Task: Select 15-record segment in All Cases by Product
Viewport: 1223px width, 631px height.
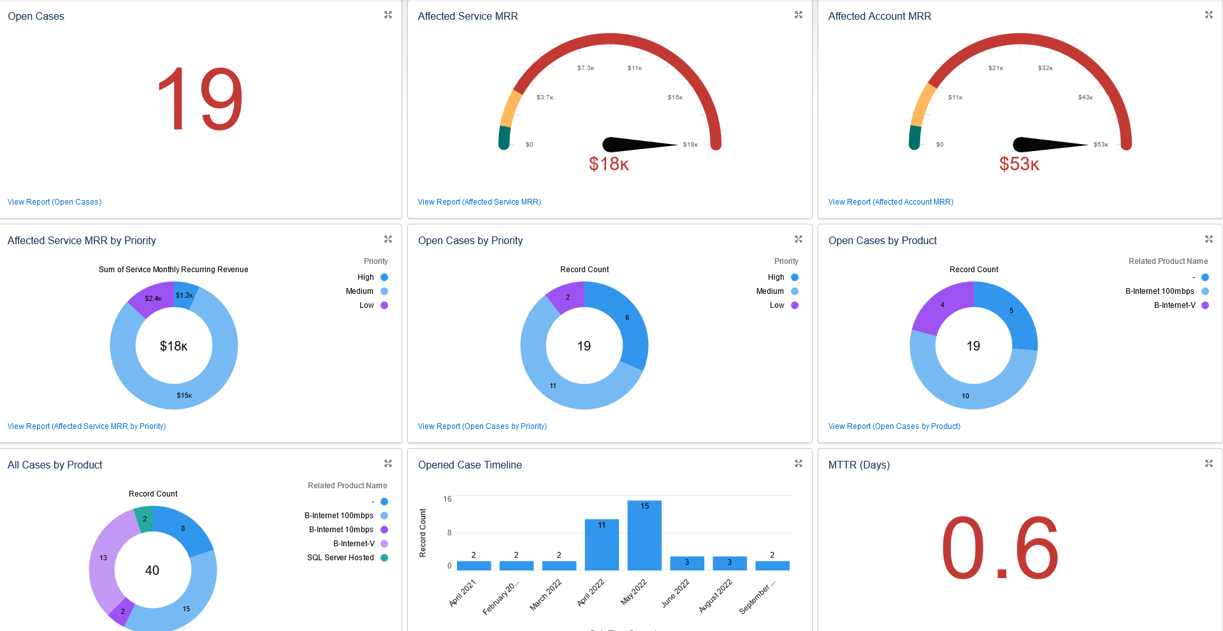Action: (186, 609)
